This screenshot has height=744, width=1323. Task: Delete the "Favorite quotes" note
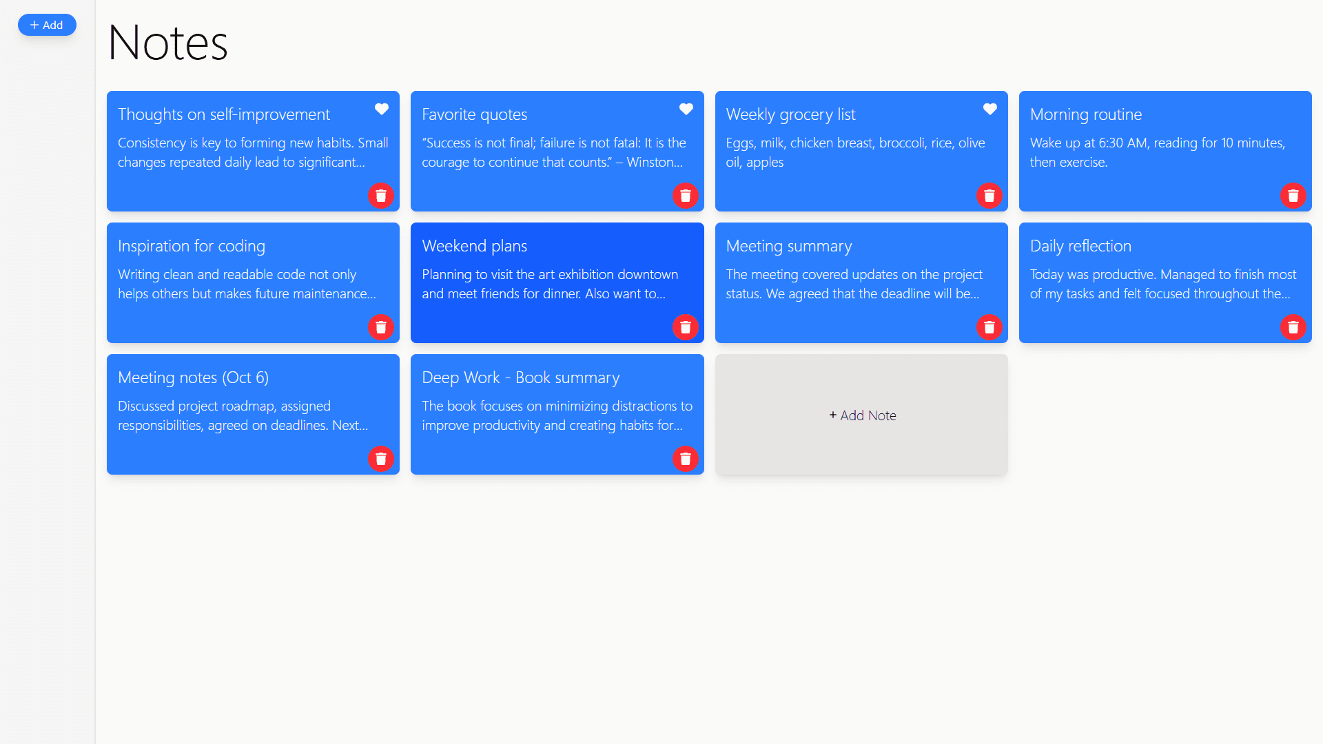(686, 196)
